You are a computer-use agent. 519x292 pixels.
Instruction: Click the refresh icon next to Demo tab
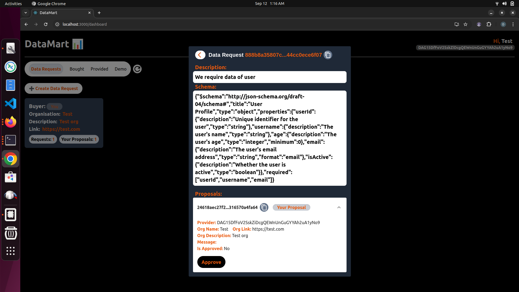[x=137, y=69]
